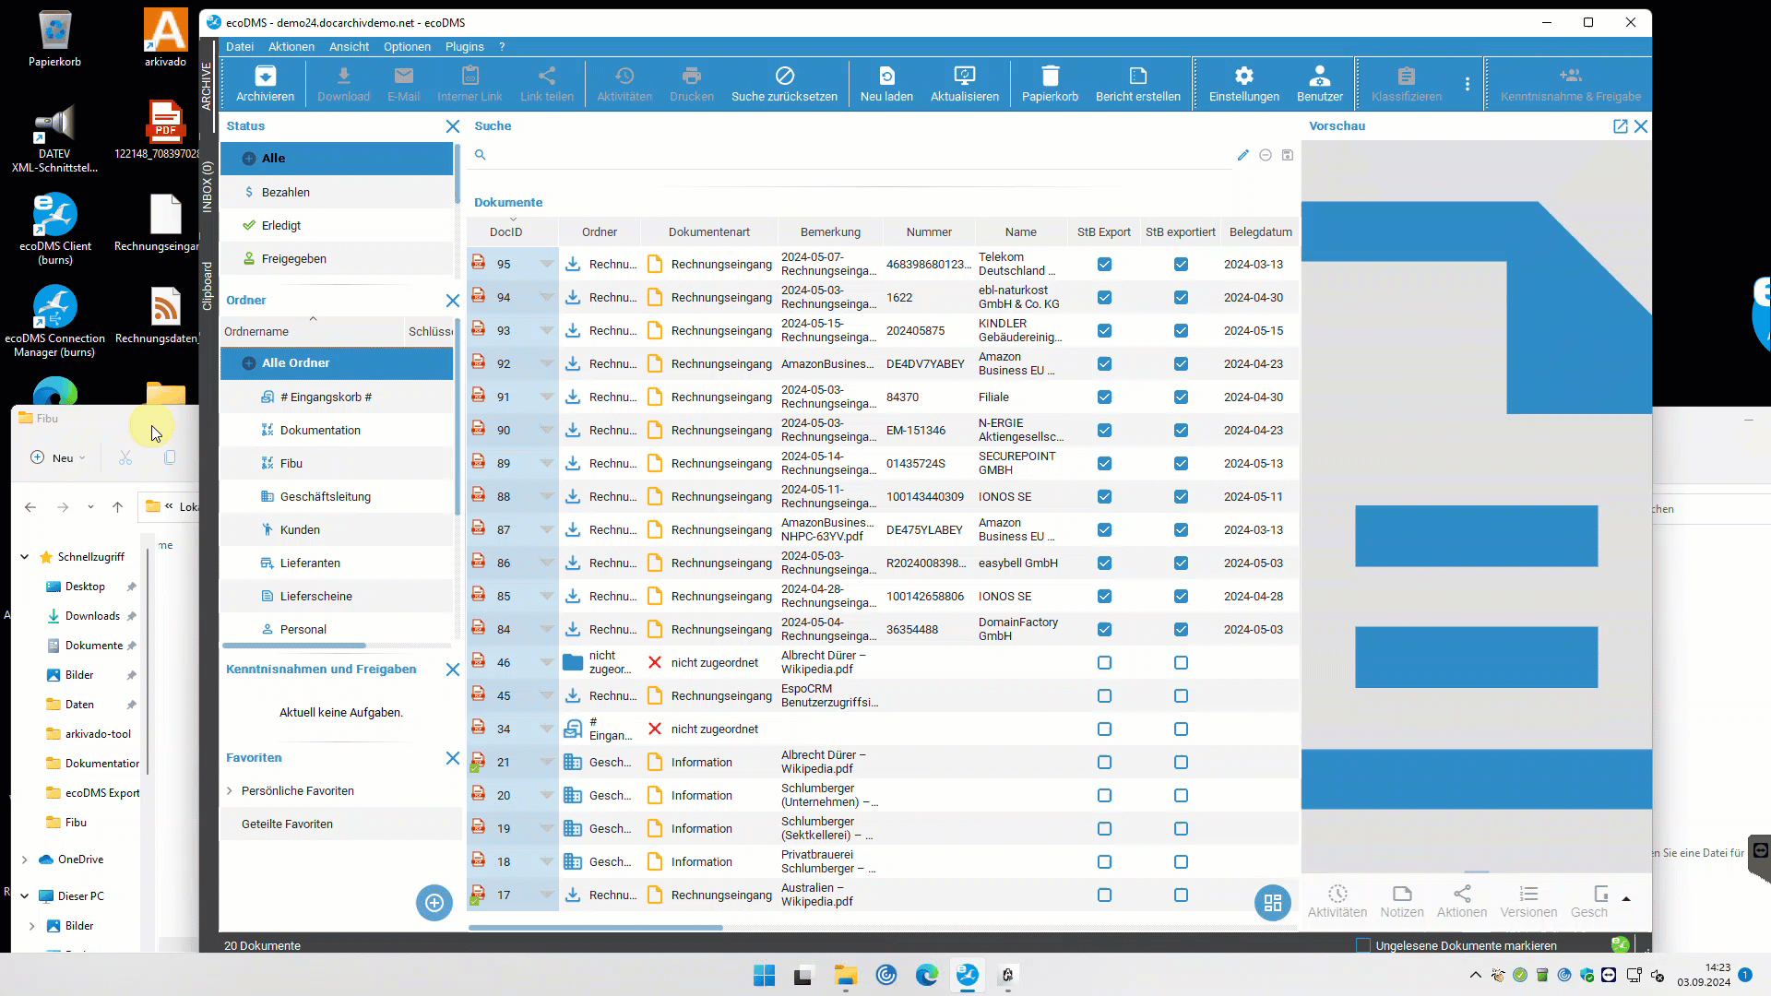Open the Papierkorb toolbar item
The height and width of the screenshot is (996, 1771).
(1050, 83)
